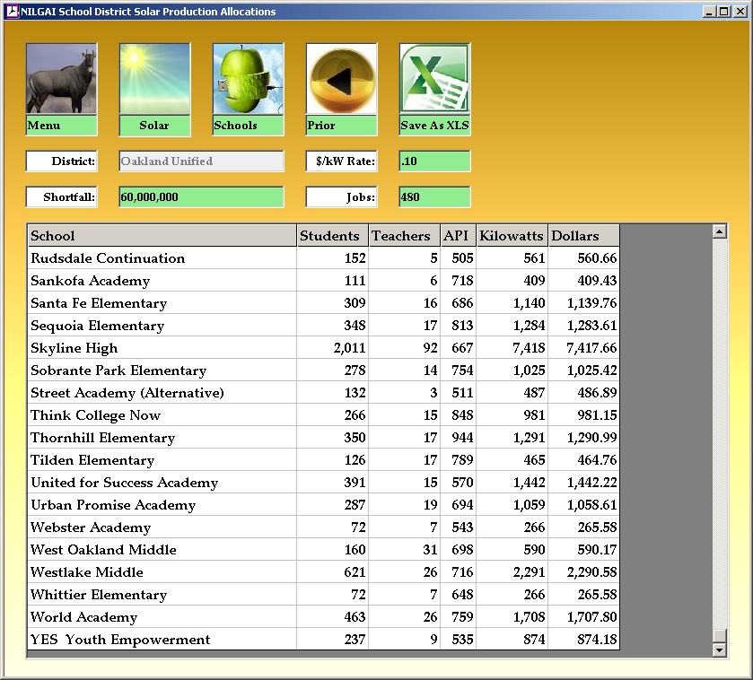
Task: Select the Webster Academy row
Action: pos(324,527)
